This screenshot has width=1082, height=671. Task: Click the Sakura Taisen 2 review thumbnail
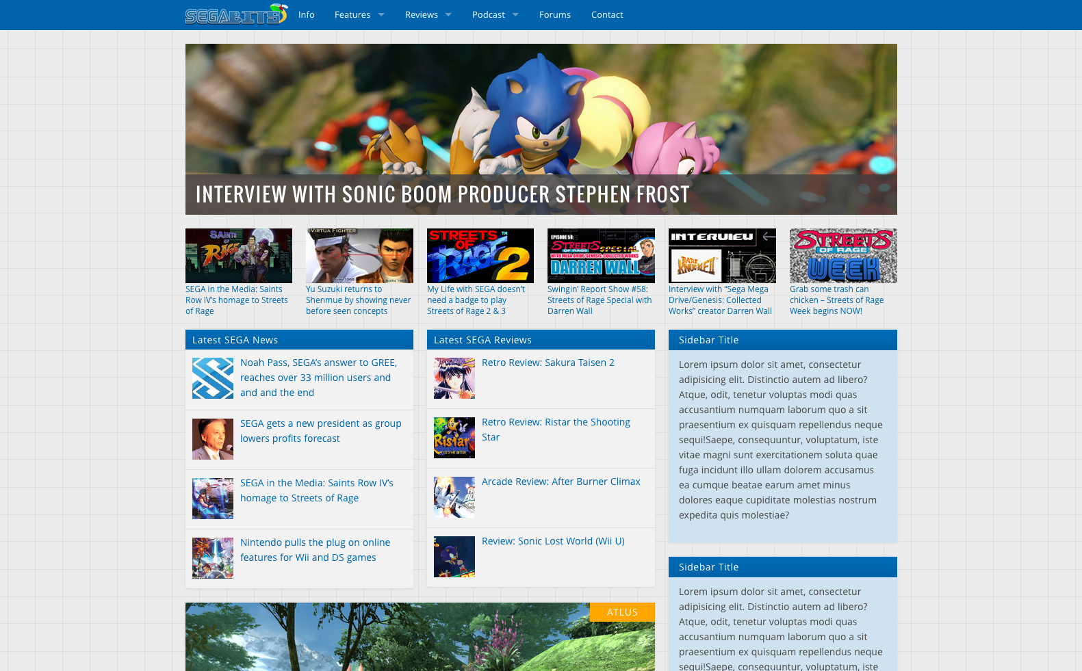pyautogui.click(x=454, y=378)
